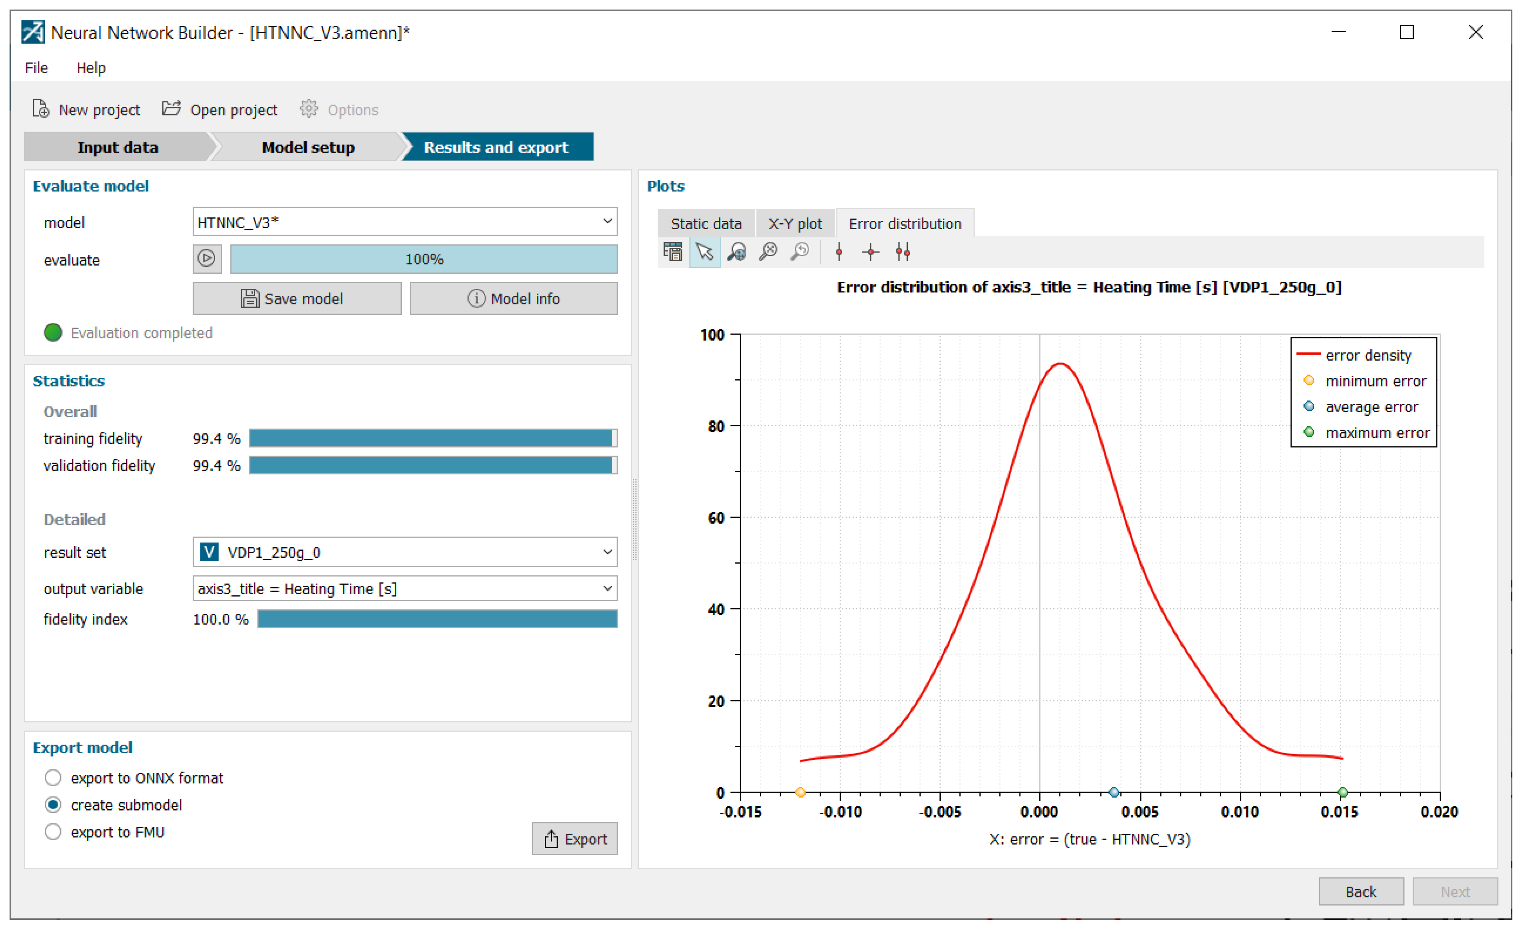The width and height of the screenshot is (1523, 929).
Task: Open the model dropdown showing HTNNC_V3*
Action: tap(404, 222)
